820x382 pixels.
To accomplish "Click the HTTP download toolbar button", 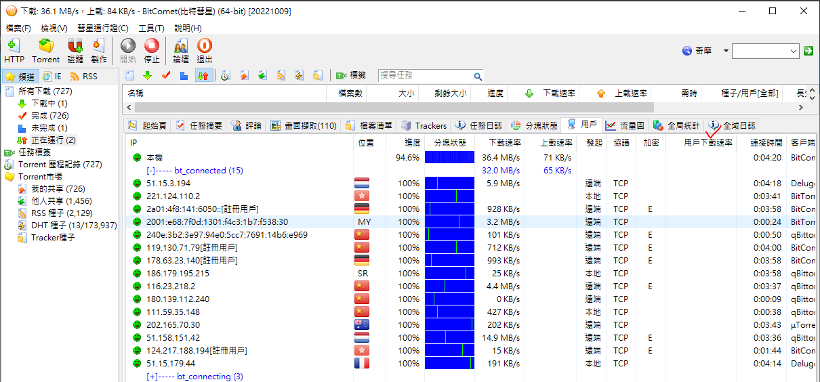I will (14, 51).
